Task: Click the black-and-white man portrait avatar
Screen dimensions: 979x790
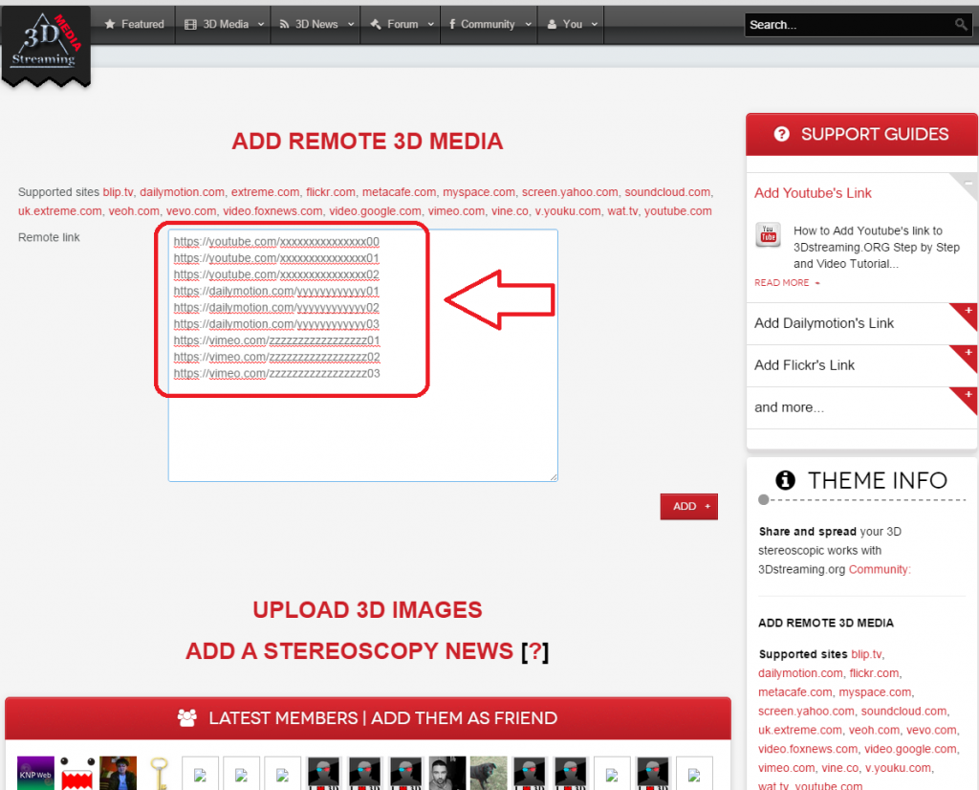Action: [447, 773]
